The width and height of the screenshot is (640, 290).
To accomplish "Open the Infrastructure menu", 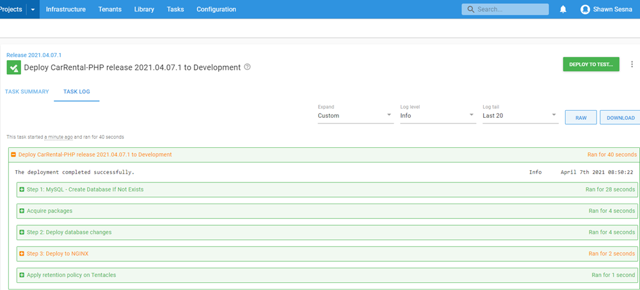I will [65, 10].
